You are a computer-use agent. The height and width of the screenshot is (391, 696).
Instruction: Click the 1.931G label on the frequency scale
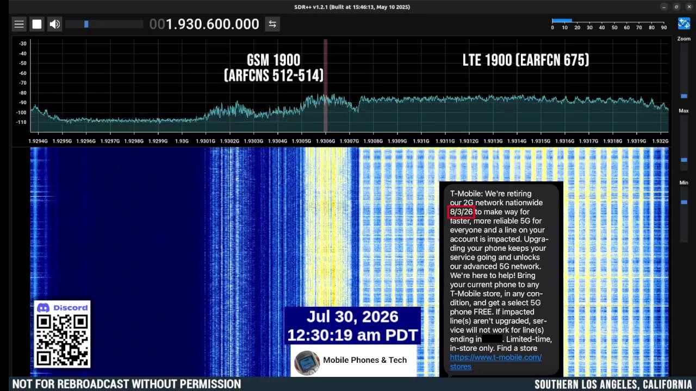(x=420, y=141)
